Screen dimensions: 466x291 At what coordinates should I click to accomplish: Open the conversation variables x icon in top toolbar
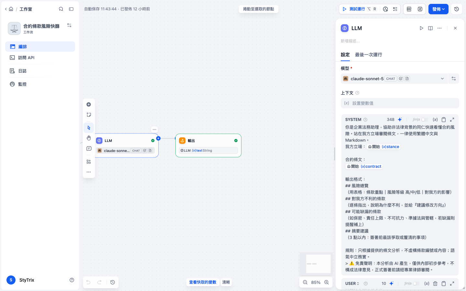(420, 9)
